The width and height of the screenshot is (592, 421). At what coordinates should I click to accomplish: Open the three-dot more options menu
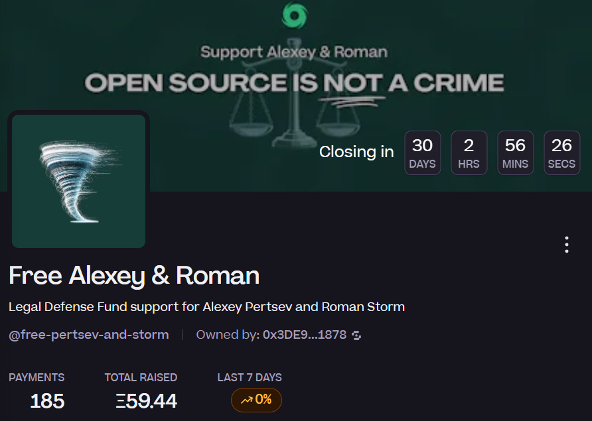[566, 245]
